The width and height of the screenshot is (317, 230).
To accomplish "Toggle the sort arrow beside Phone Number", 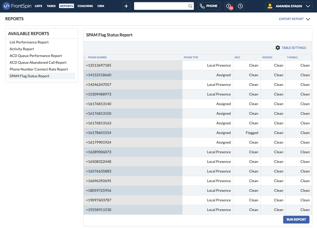I will pyautogui.click(x=85, y=58).
